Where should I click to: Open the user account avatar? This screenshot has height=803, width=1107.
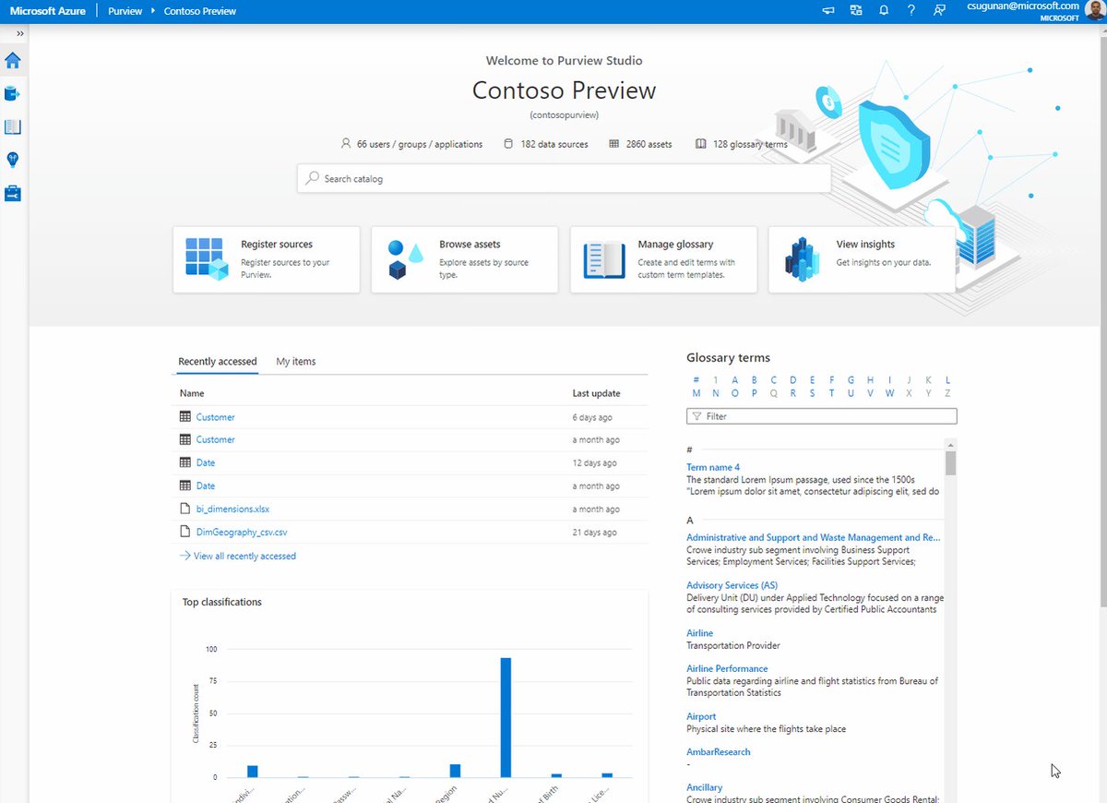coord(1095,11)
